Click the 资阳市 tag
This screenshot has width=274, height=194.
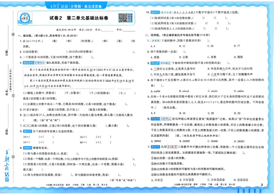coord(155,119)
